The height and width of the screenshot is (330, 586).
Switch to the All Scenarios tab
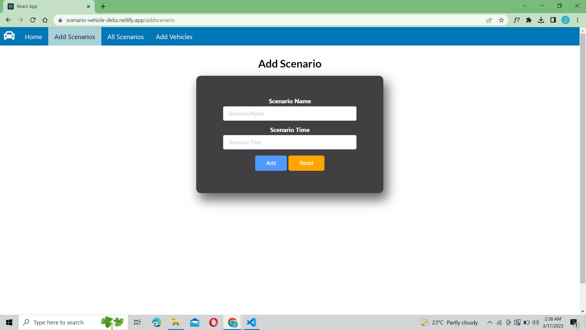pyautogui.click(x=125, y=36)
